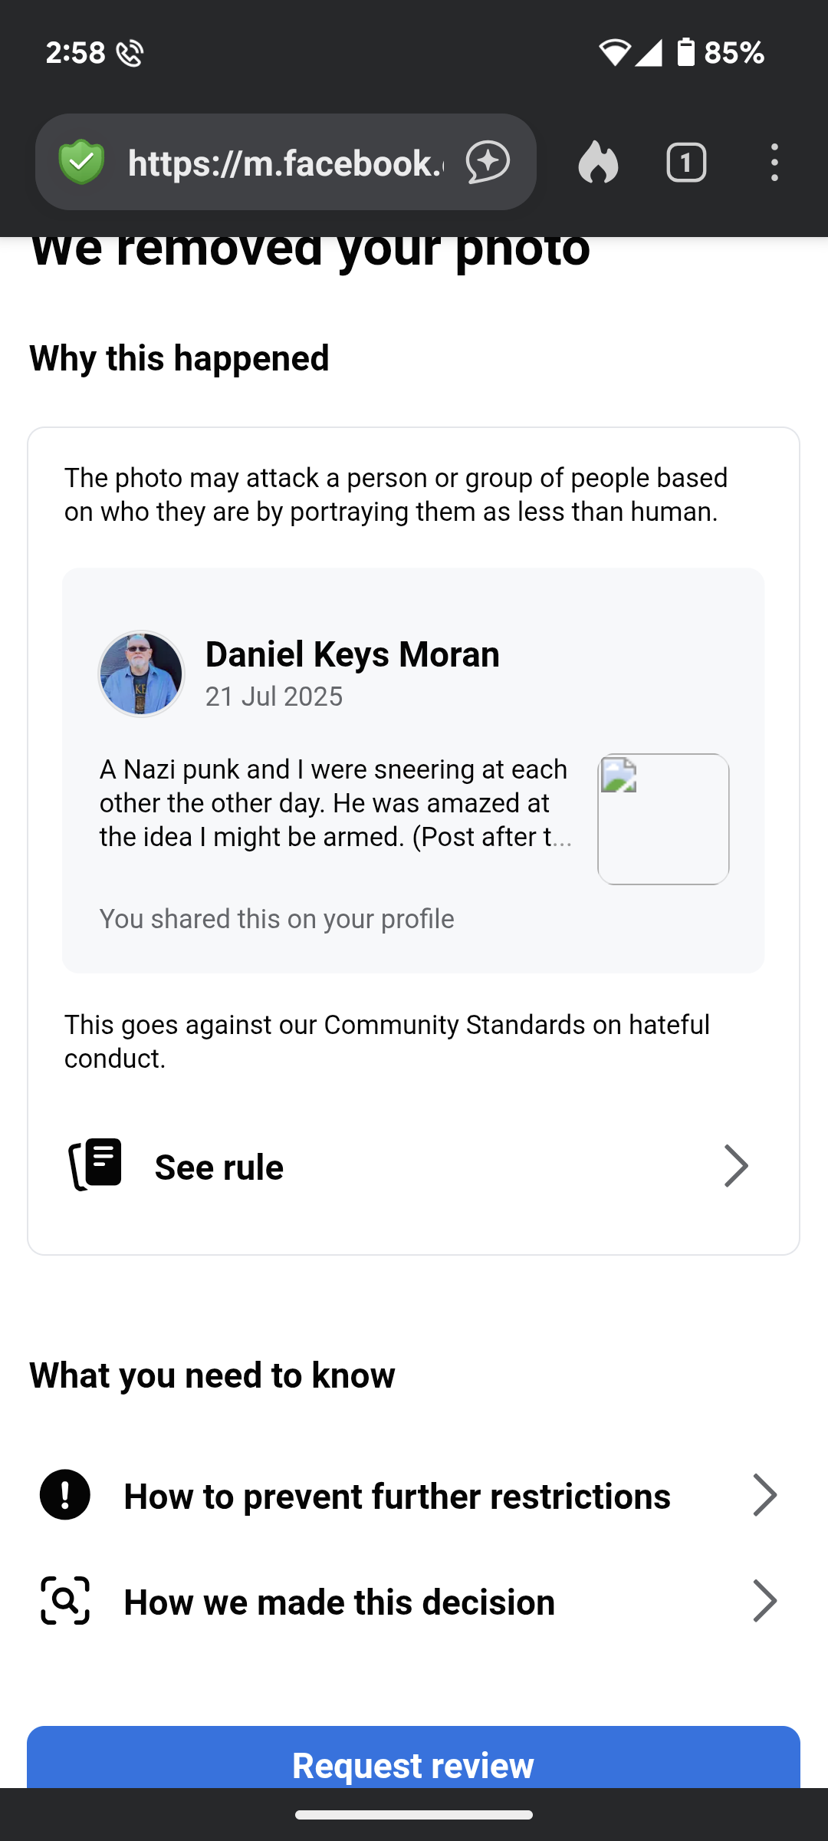Tap the exclamation warning icon

click(65, 1494)
